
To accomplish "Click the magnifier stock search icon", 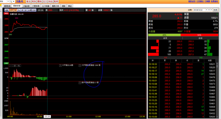I will point(11,2).
